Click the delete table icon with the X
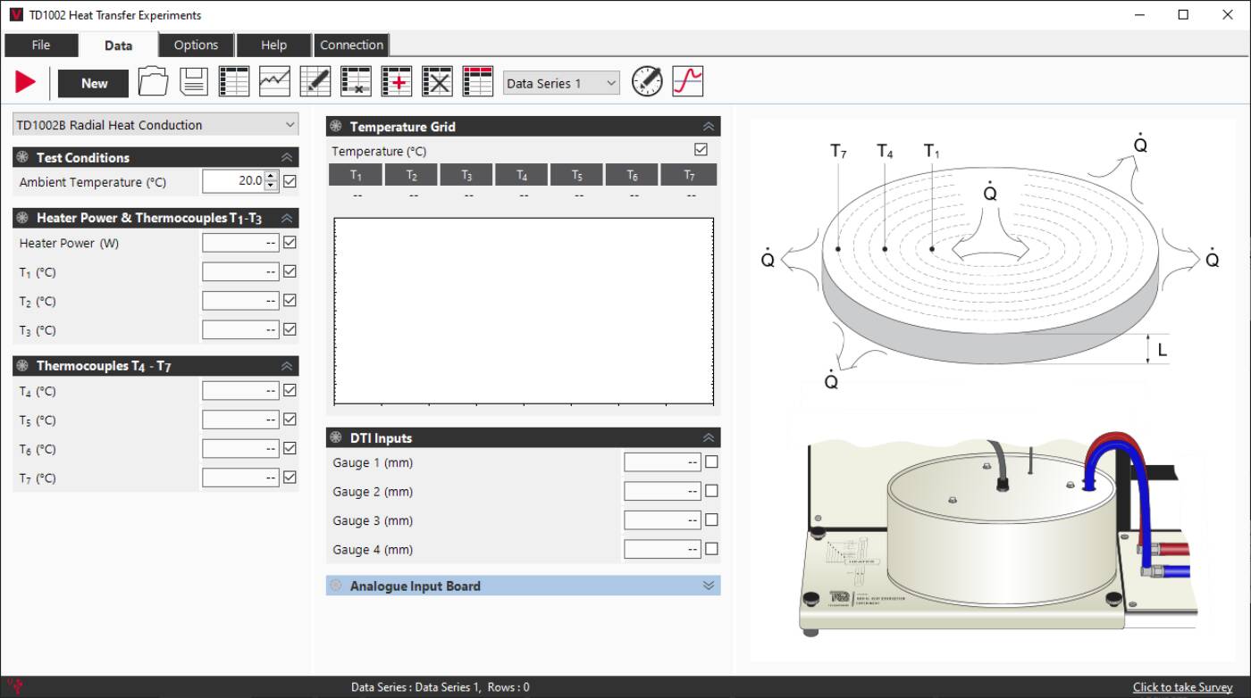The height and width of the screenshot is (698, 1251). pos(437,81)
